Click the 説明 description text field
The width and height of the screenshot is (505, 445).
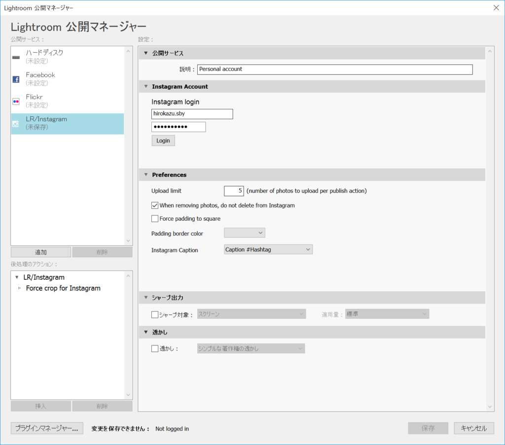point(335,69)
